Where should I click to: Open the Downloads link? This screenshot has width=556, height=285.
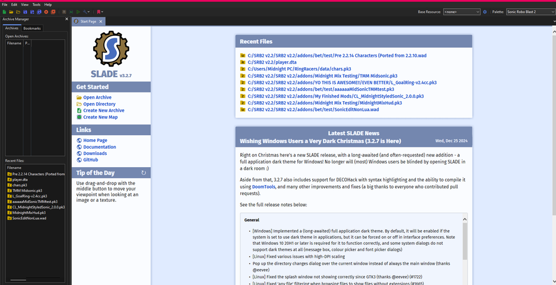(x=95, y=154)
